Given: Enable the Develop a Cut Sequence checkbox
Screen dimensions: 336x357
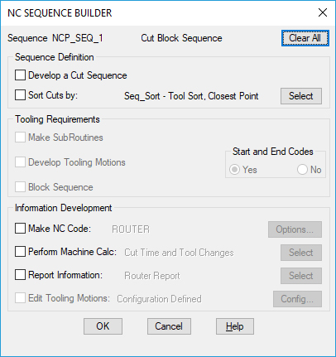Looking at the screenshot, I should pyautogui.click(x=20, y=75).
